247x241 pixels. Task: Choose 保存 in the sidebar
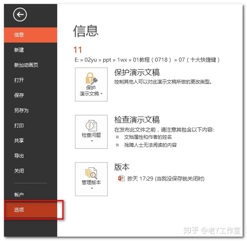point(31,95)
